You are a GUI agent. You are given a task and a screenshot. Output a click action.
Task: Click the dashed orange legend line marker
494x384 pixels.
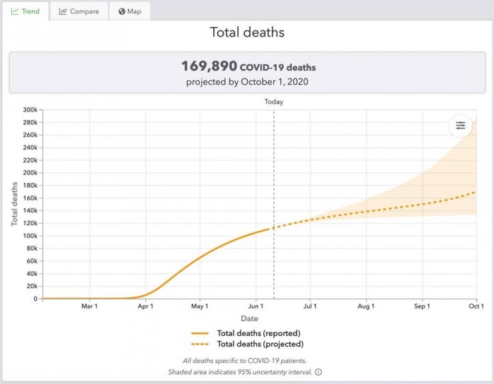[200, 344]
